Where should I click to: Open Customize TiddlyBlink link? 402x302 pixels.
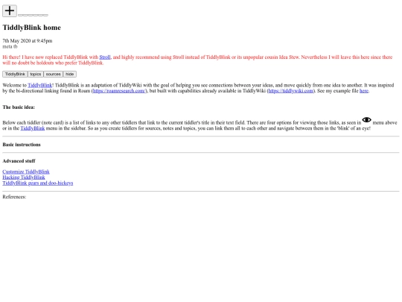click(26, 172)
